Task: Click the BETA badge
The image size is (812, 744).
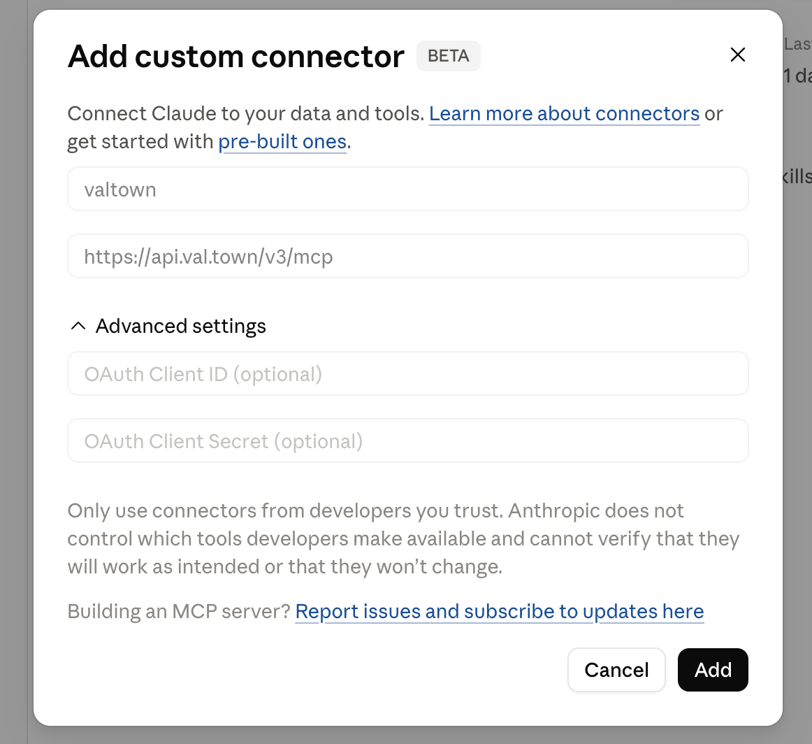Action: tap(449, 56)
